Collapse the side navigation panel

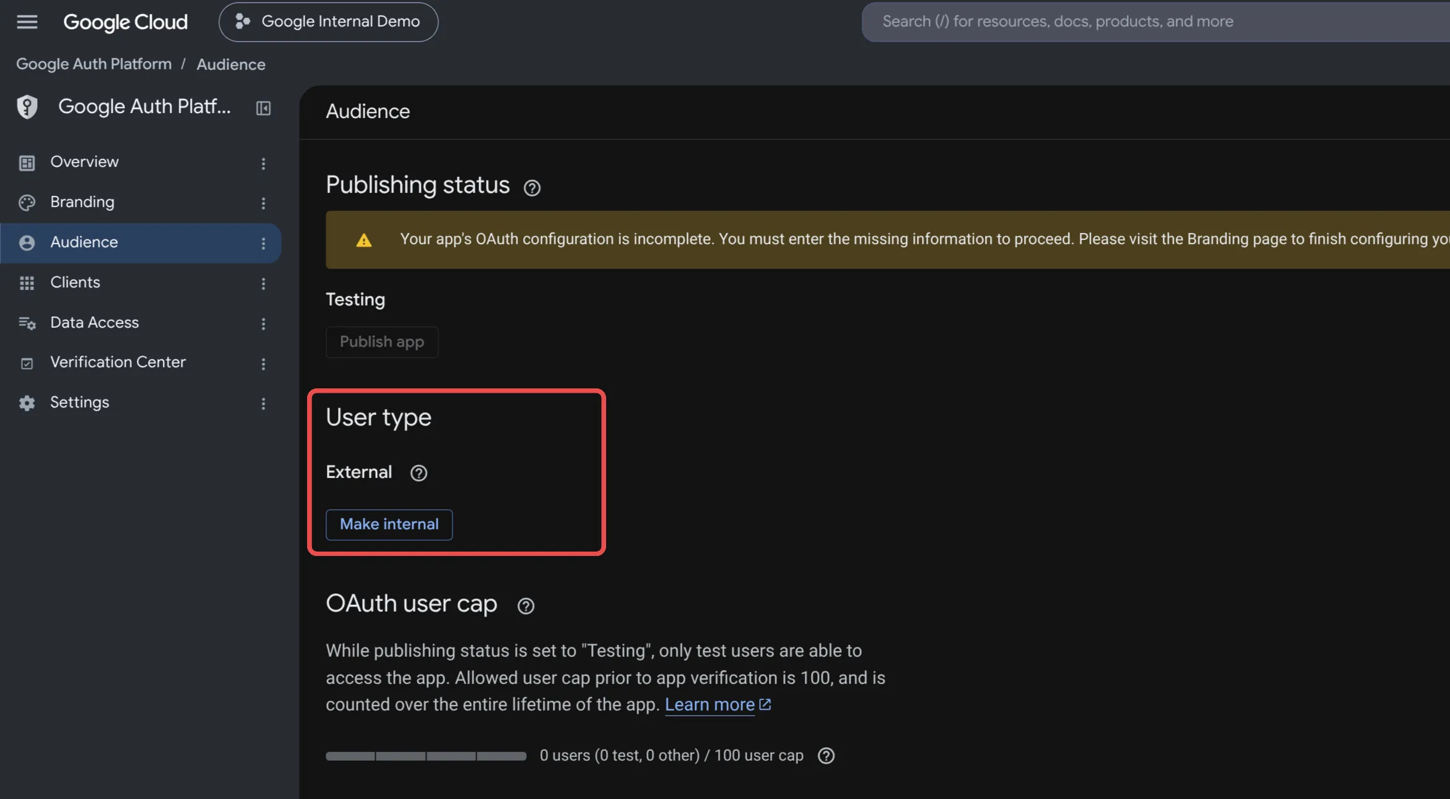[263, 108]
